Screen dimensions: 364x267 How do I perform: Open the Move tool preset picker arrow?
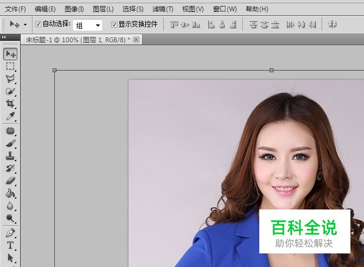pyautogui.click(x=25, y=24)
